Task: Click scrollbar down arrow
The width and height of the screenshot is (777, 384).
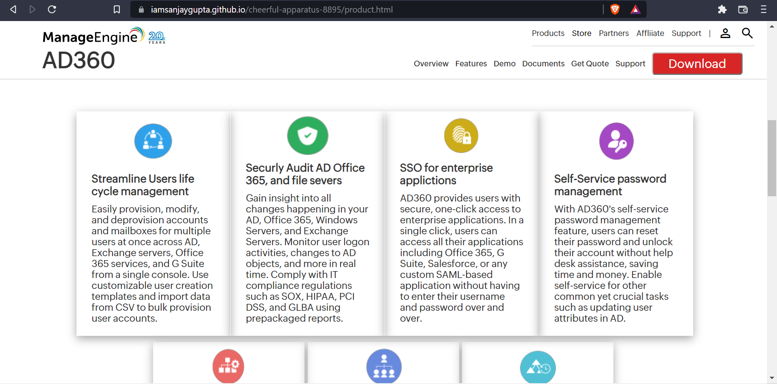Action: [x=772, y=378]
